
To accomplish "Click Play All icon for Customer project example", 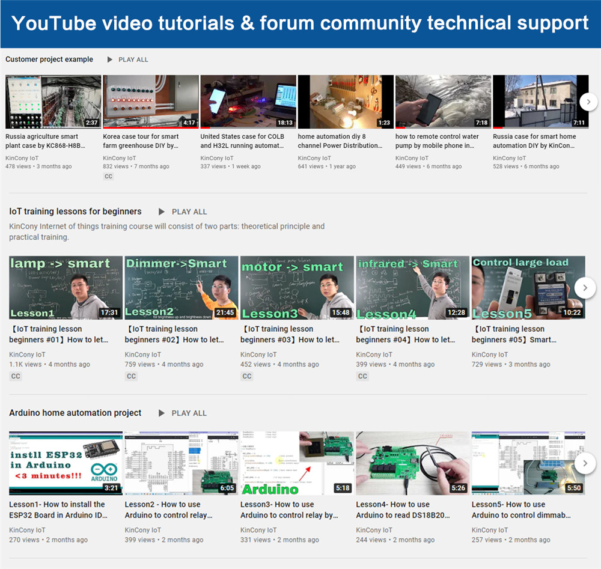I will [x=110, y=59].
